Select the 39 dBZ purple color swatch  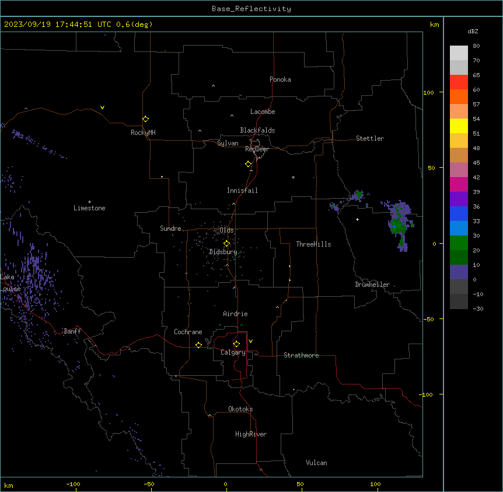click(459, 199)
